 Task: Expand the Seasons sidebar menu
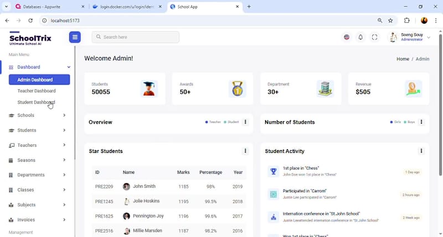(x=64, y=160)
